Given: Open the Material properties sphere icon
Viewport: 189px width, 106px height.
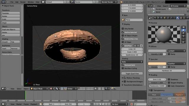Looking at the screenshot, I should tap(178, 18).
